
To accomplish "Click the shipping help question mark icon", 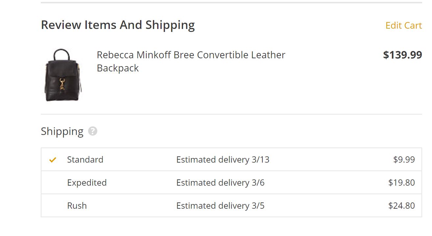I will 93,131.
